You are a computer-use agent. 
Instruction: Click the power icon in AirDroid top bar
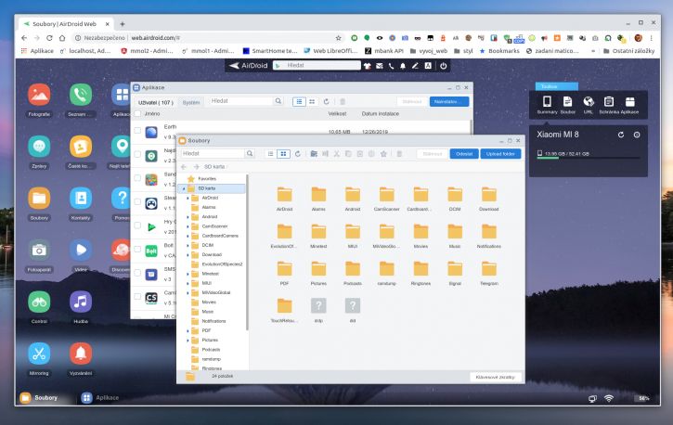coord(444,66)
